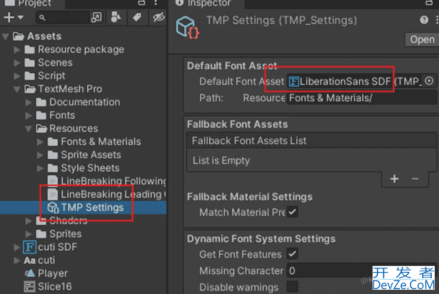Collapse the Resources folder arrow
The width and height of the screenshot is (439, 294).
[29, 128]
